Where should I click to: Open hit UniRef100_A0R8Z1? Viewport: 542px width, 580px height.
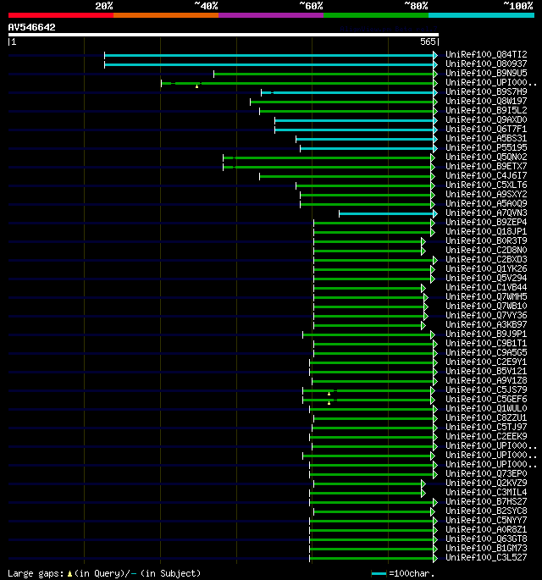coord(486,529)
